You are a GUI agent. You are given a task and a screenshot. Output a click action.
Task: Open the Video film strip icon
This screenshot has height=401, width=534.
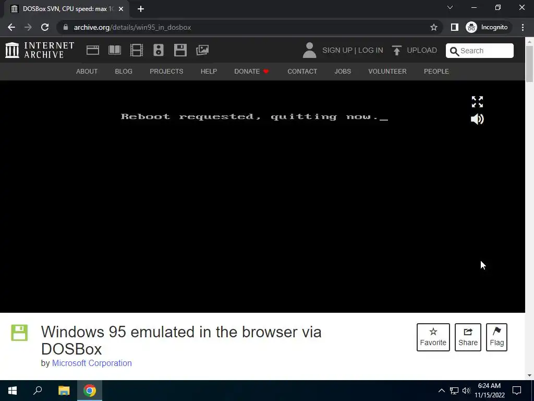click(137, 50)
